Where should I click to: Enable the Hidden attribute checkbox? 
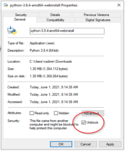56,113
